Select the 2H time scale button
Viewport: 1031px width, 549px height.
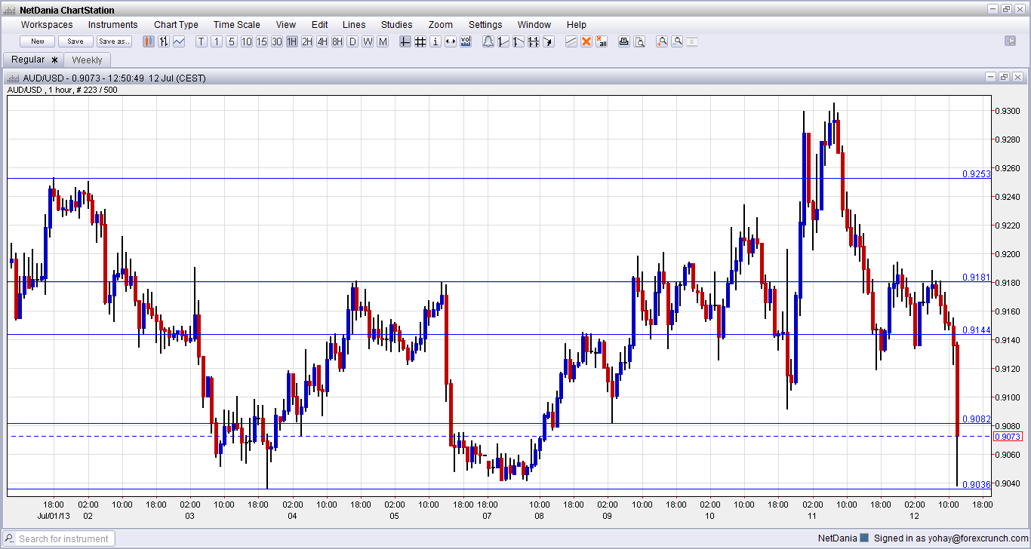tap(307, 41)
